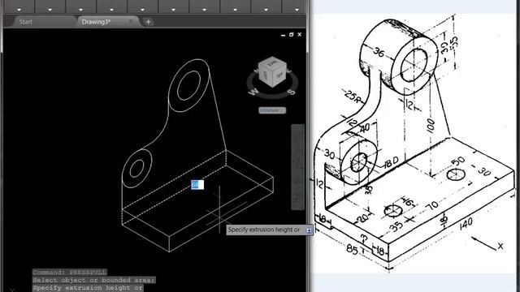This screenshot has width=520, height=292.
Task: Click the LEFT face of the ViewCube
Action: [x=266, y=75]
